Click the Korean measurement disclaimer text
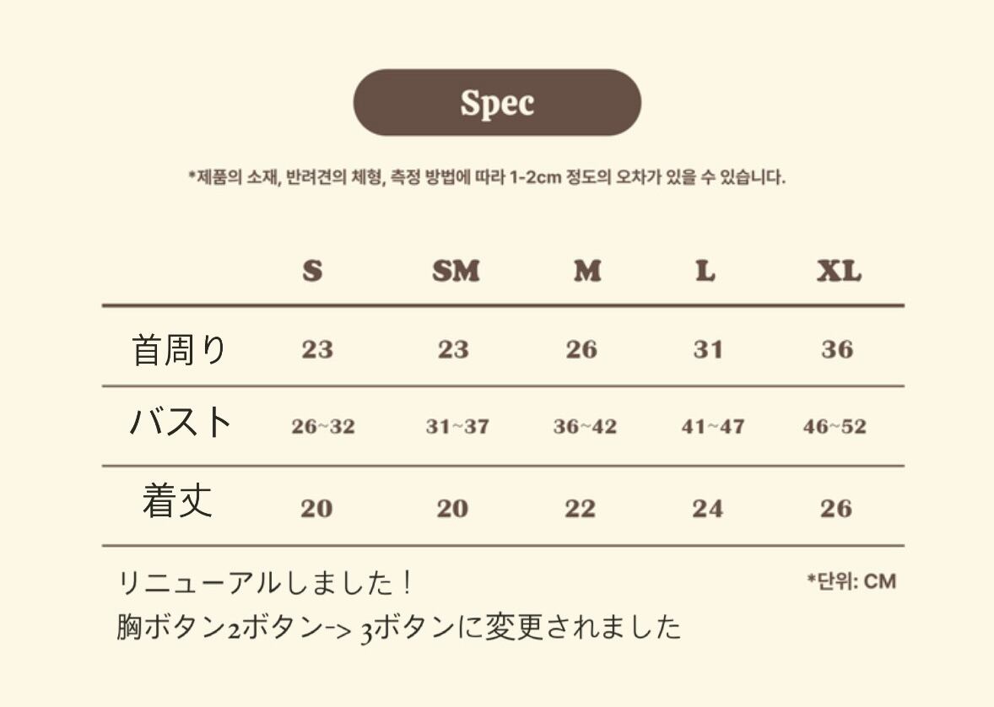This screenshot has height=707, width=994. click(487, 178)
